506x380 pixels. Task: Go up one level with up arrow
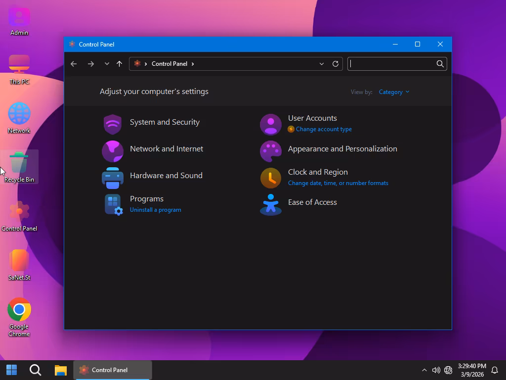[x=119, y=64]
